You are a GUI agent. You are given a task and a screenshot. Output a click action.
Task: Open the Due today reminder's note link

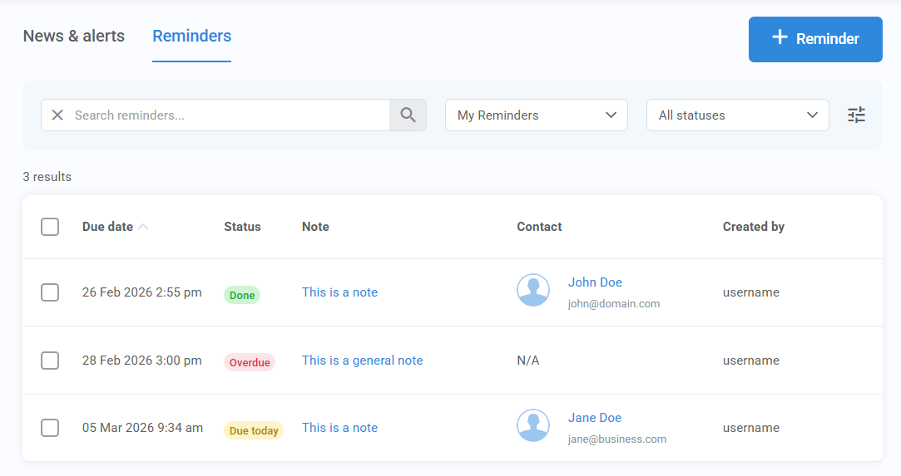tap(339, 428)
